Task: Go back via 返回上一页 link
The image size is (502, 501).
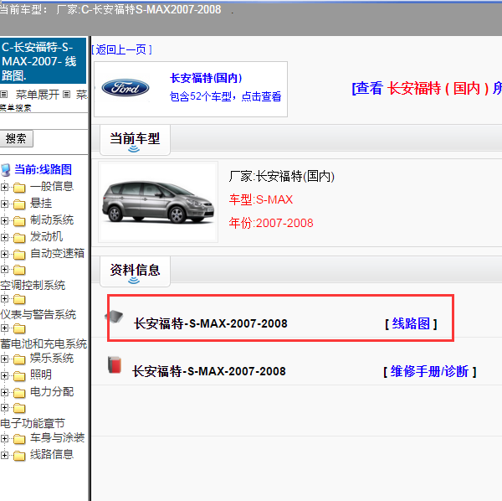Action: [121, 49]
